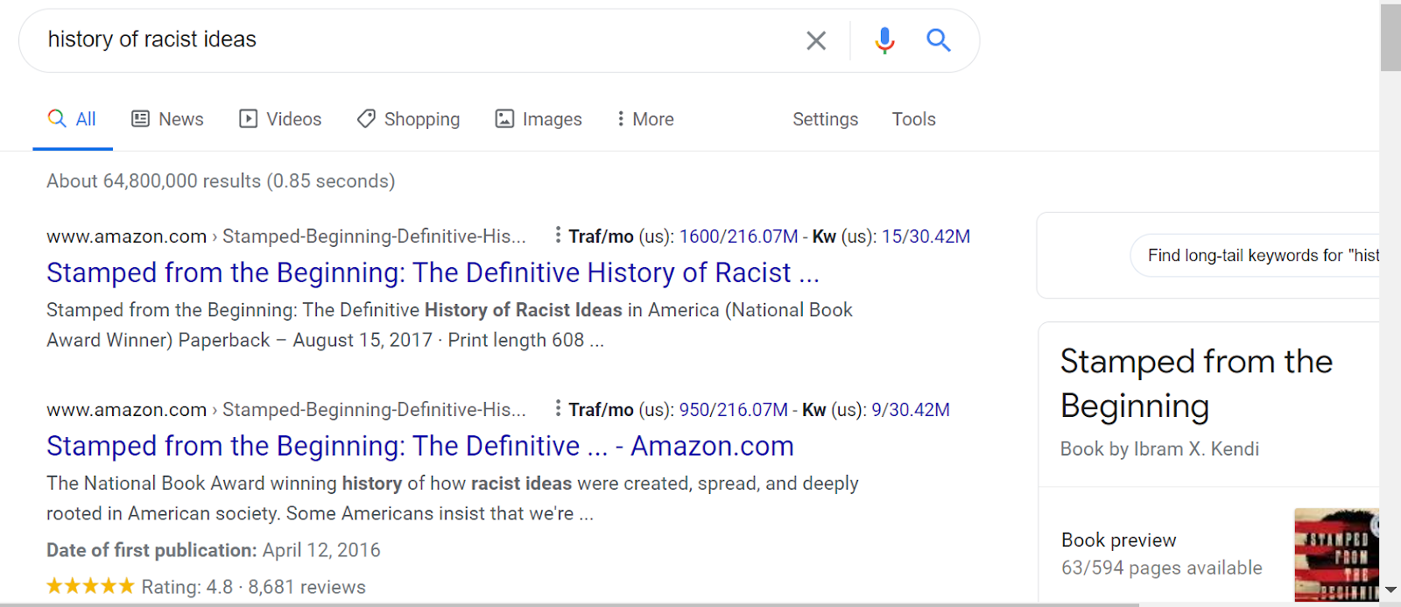Click the scroll down arrow on scrollbar
The width and height of the screenshot is (1401, 607).
click(x=1390, y=590)
